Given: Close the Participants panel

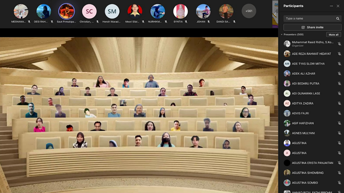Looking at the screenshot, I should 338,6.
